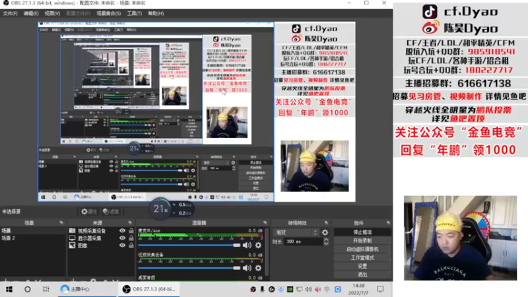This screenshot has width=528, height=297.
Task: Adjust the 麦克风/Aux volume slider
Action: pos(189,245)
